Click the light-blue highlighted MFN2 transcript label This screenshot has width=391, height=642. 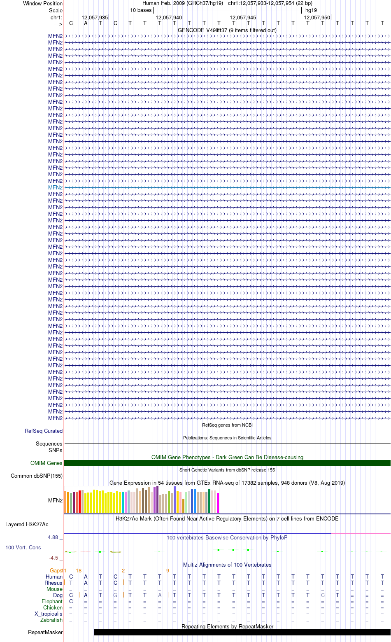click(55, 187)
